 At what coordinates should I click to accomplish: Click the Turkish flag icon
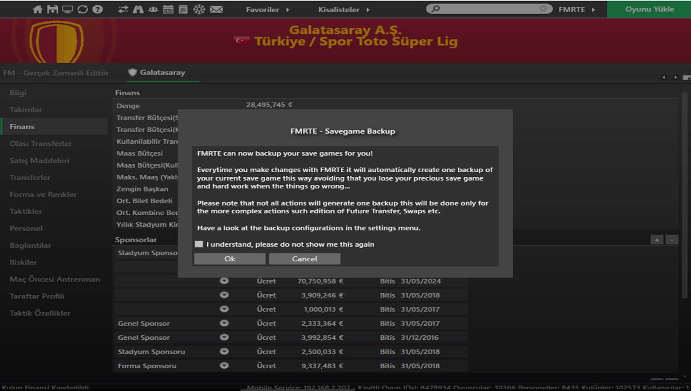(242, 41)
